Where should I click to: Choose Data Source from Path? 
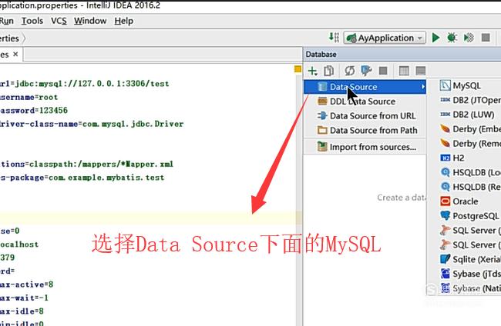point(365,131)
